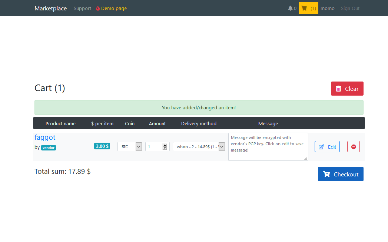Image resolution: width=388 pixels, height=242 pixels.
Task: Decrease amount with the down stepper arrow
Action: pyautogui.click(x=165, y=148)
